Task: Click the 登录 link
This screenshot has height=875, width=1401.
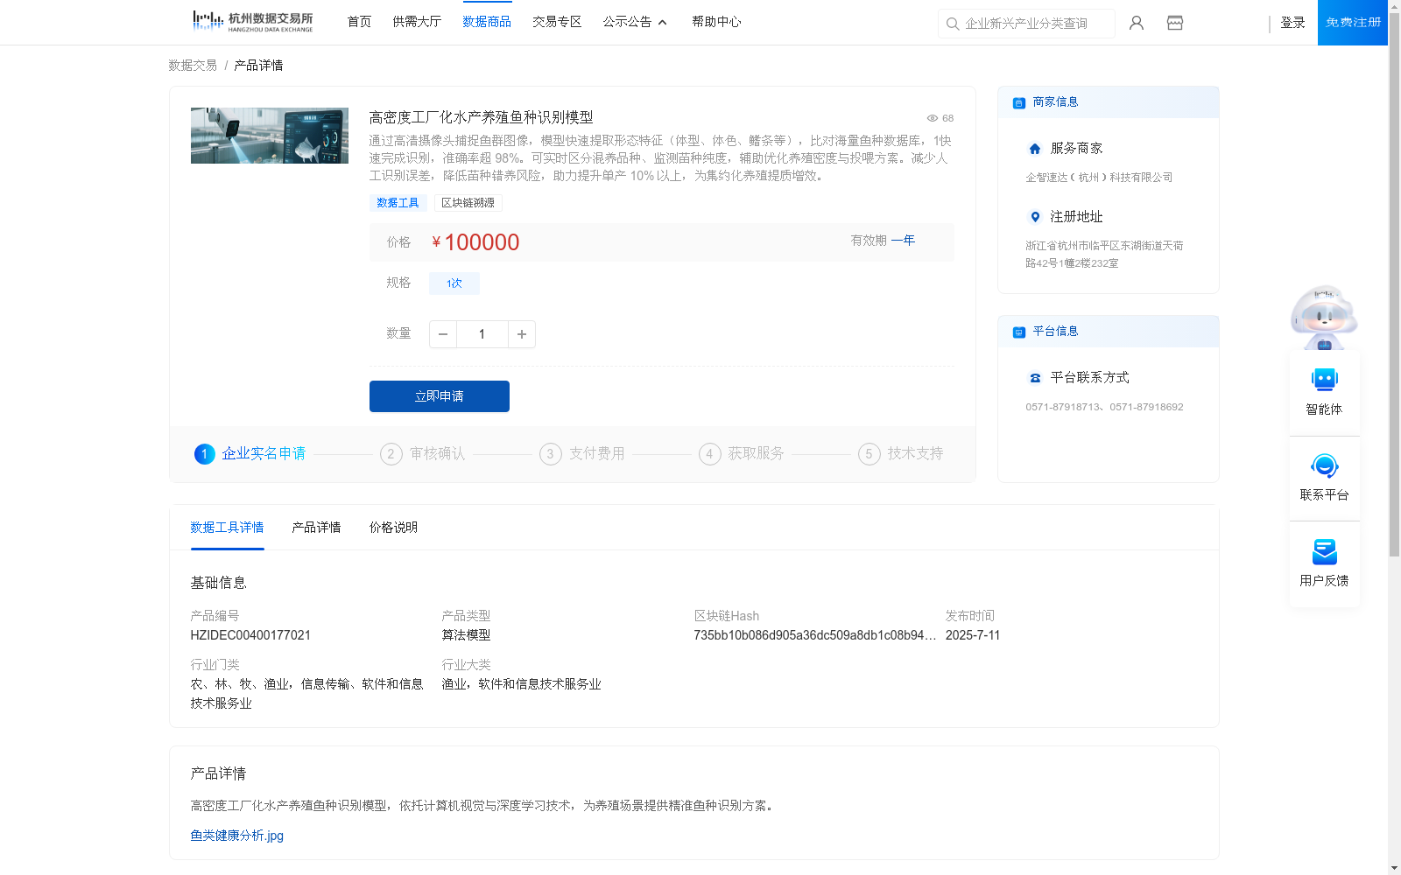Action: coord(1292,23)
